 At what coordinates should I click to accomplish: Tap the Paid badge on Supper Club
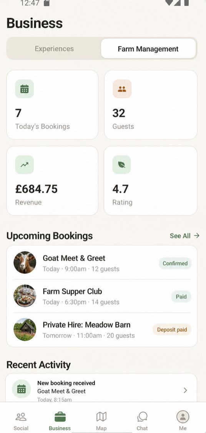(181, 297)
